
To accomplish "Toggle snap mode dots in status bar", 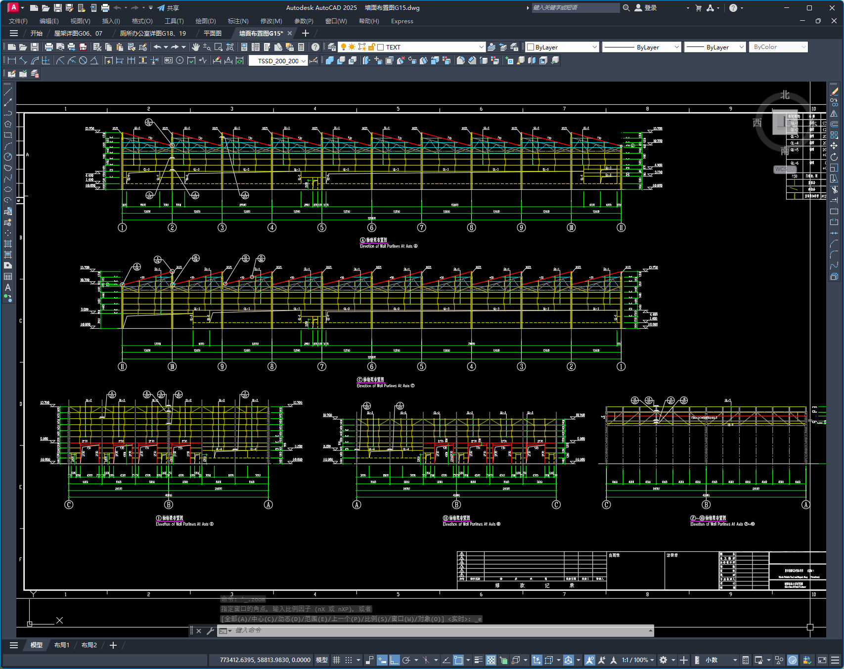I will pos(349,660).
